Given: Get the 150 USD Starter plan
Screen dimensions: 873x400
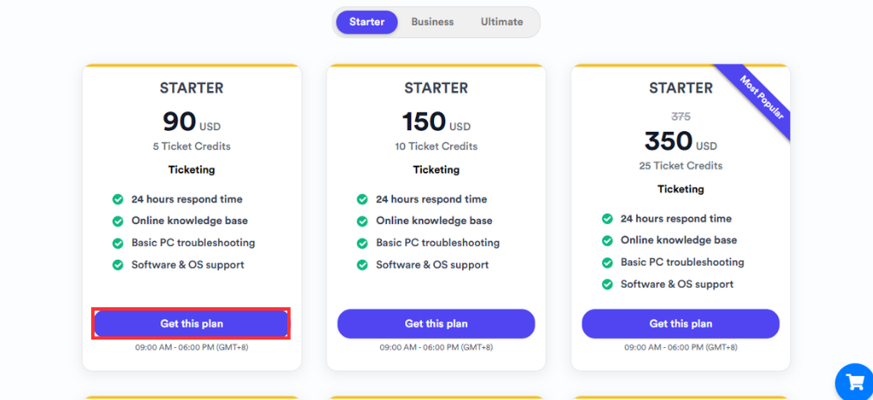Looking at the screenshot, I should pyautogui.click(x=436, y=323).
